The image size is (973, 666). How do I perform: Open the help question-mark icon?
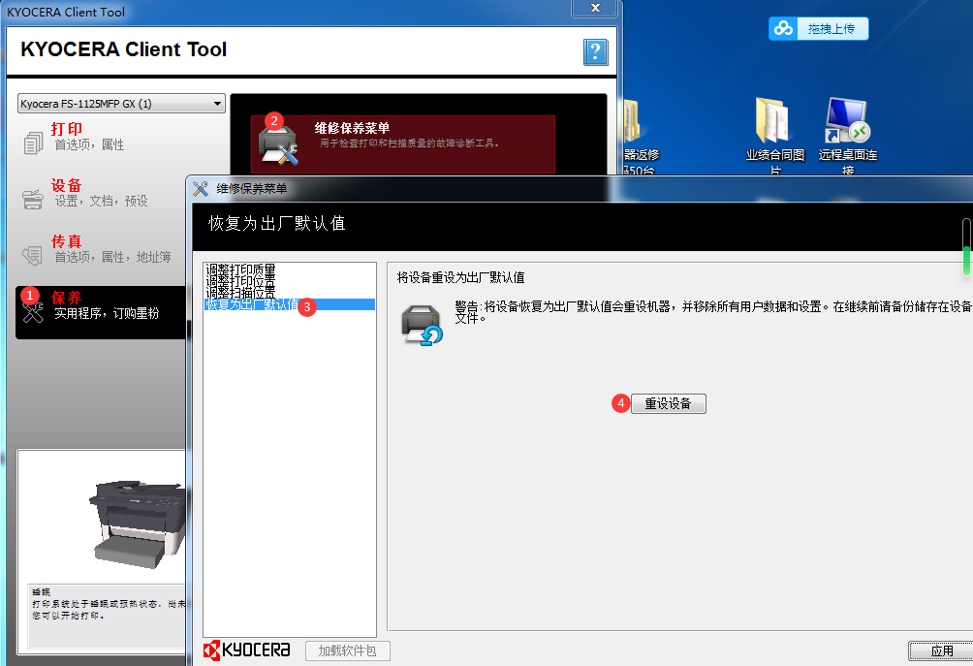pos(595,52)
